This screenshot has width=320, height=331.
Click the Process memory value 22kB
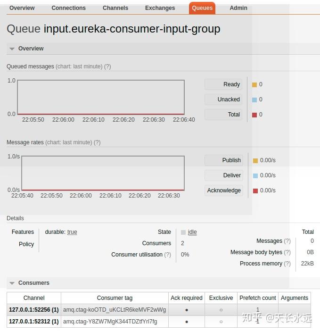tap(307, 264)
